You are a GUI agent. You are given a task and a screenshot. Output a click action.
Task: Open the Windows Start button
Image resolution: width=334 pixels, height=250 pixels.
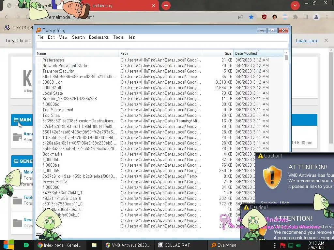[x=8, y=245]
